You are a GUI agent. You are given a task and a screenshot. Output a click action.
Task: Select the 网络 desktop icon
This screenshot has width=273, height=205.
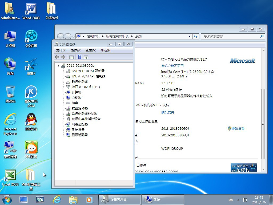(x=10, y=66)
